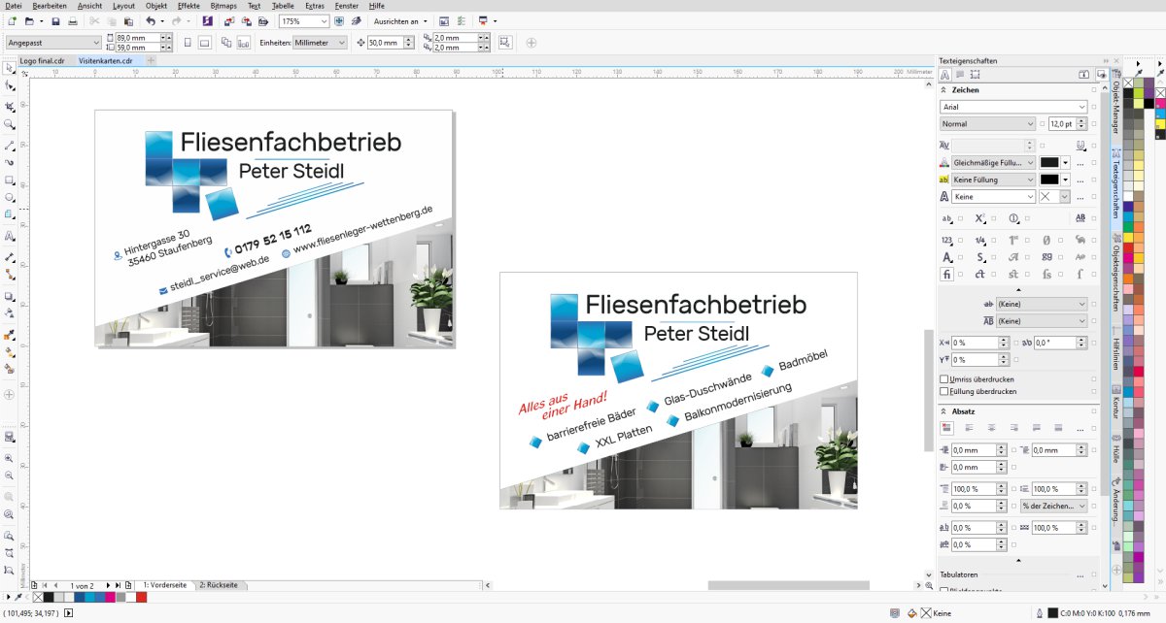
Task: Toggle checkbox next to ct ligature icon
Action: 994,275
